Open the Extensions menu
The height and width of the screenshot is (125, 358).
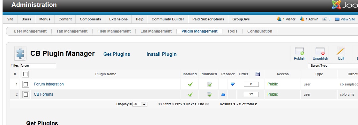[118, 19]
